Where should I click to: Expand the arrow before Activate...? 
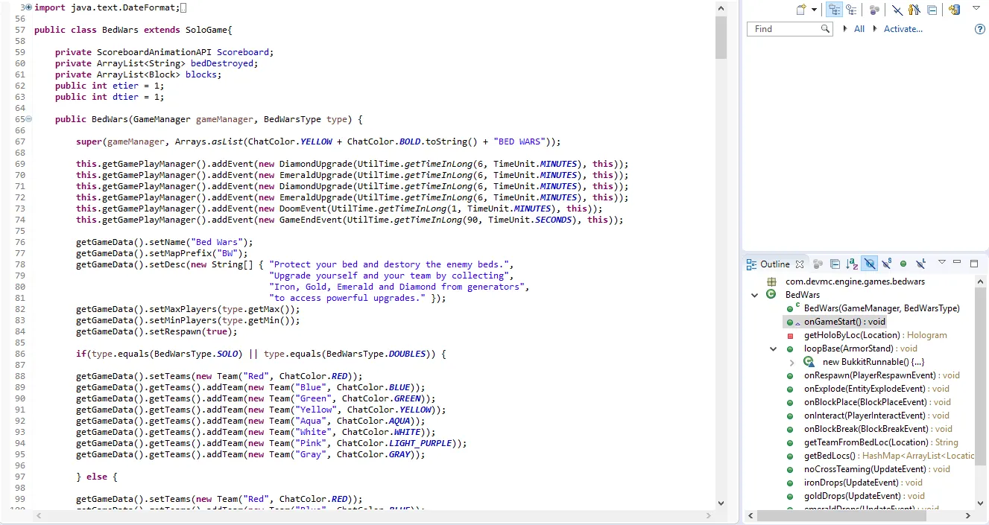point(876,29)
